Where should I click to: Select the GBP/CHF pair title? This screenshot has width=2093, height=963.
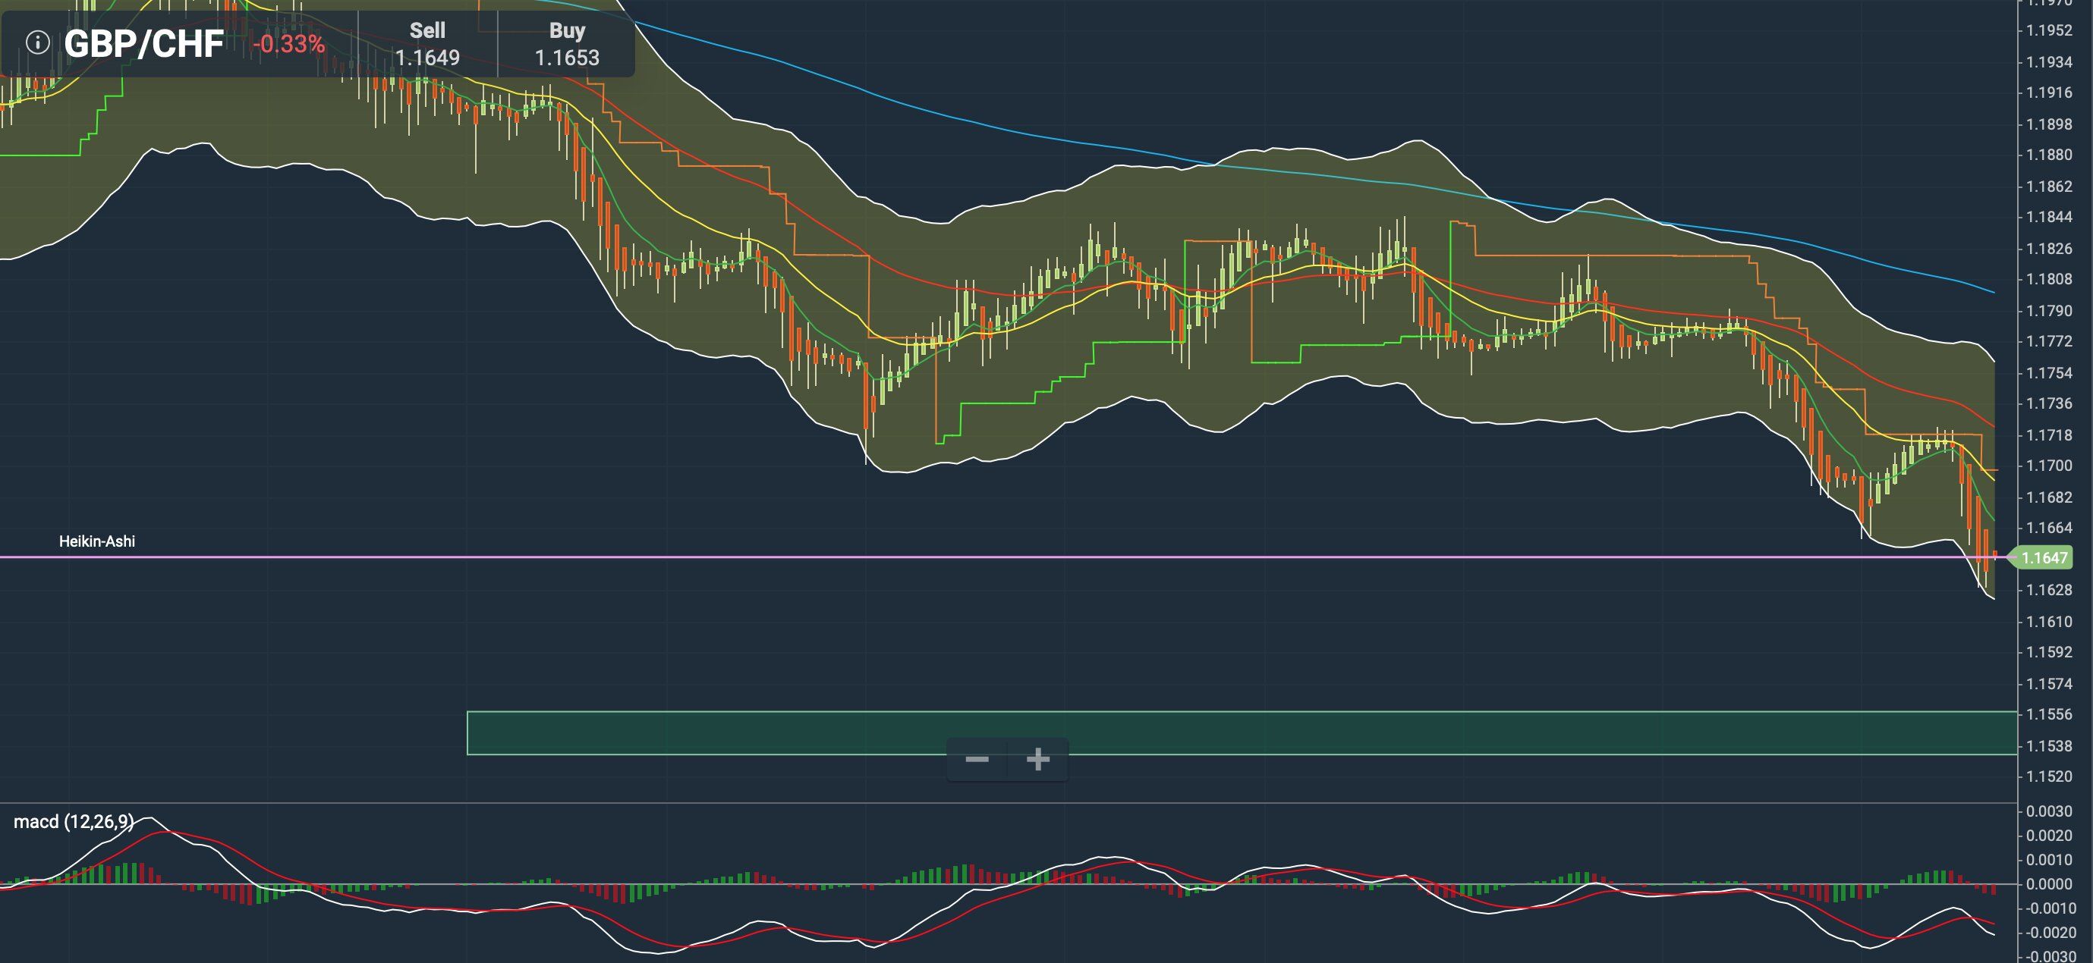click(x=144, y=44)
